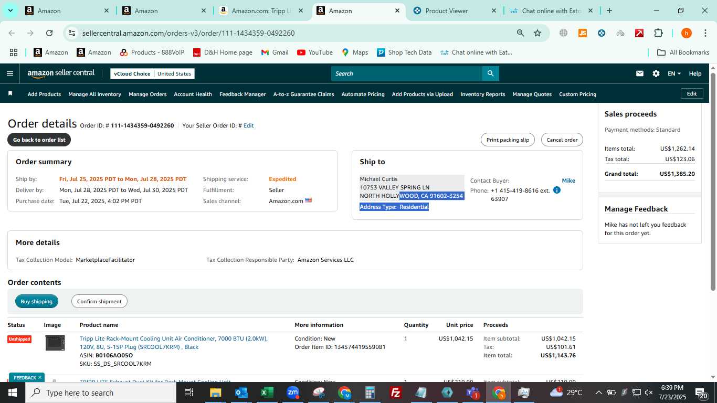Click the search magnifier button

(x=490, y=73)
